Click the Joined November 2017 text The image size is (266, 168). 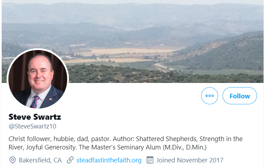[190, 160]
